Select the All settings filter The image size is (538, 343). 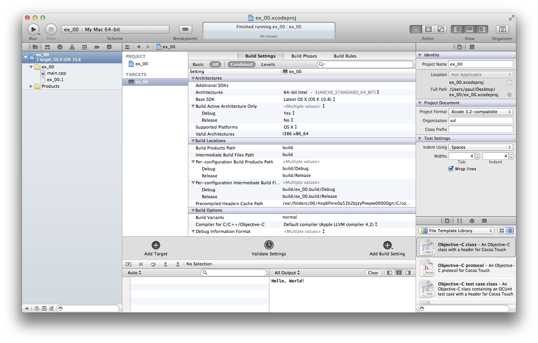coord(215,65)
